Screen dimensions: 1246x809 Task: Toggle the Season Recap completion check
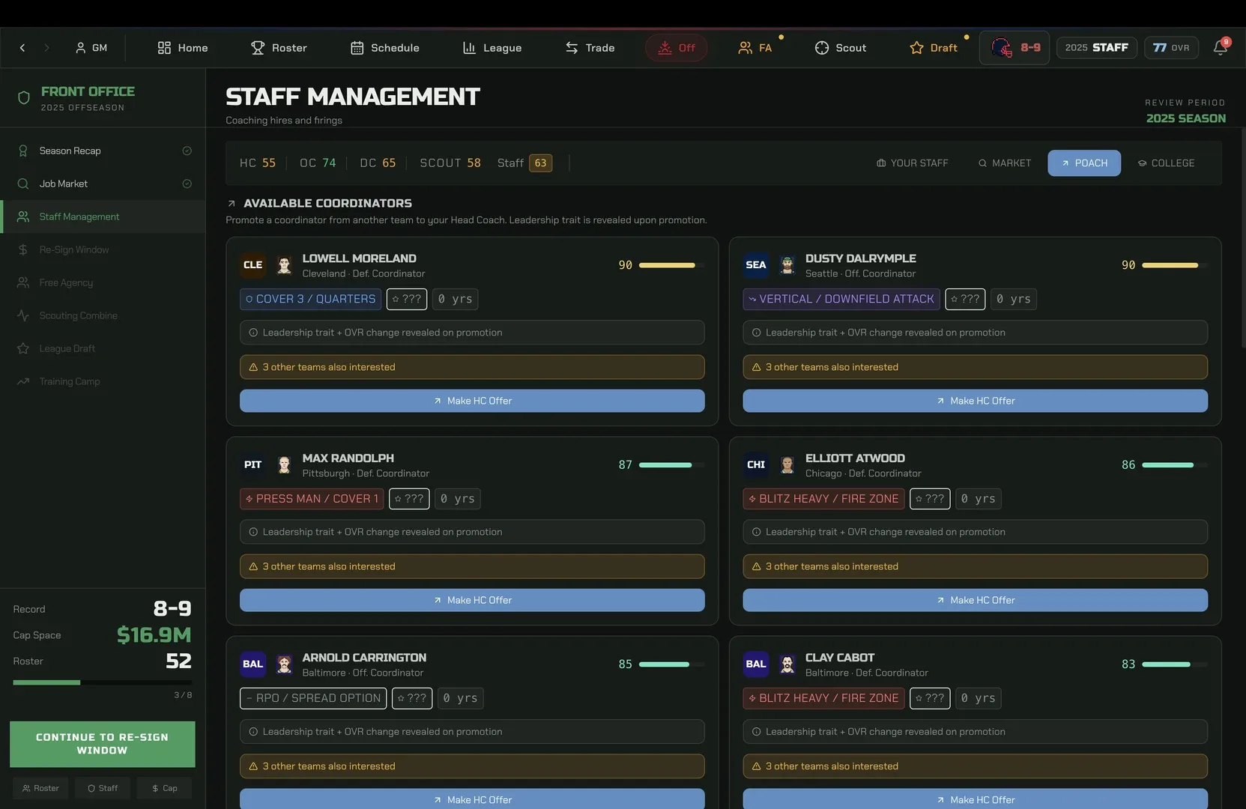[187, 151]
